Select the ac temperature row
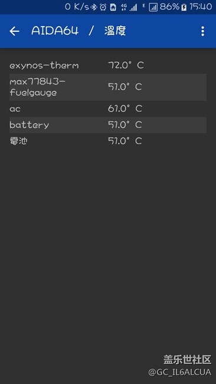Screen dimensions: 216x384 coord(108,109)
